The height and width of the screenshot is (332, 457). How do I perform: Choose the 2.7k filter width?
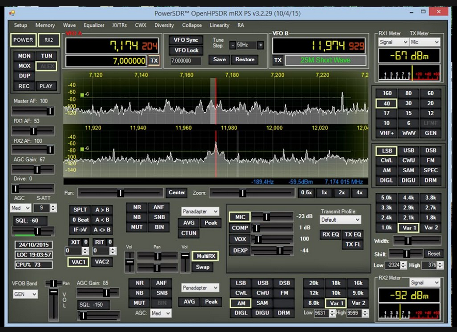pyautogui.click(x=431, y=208)
